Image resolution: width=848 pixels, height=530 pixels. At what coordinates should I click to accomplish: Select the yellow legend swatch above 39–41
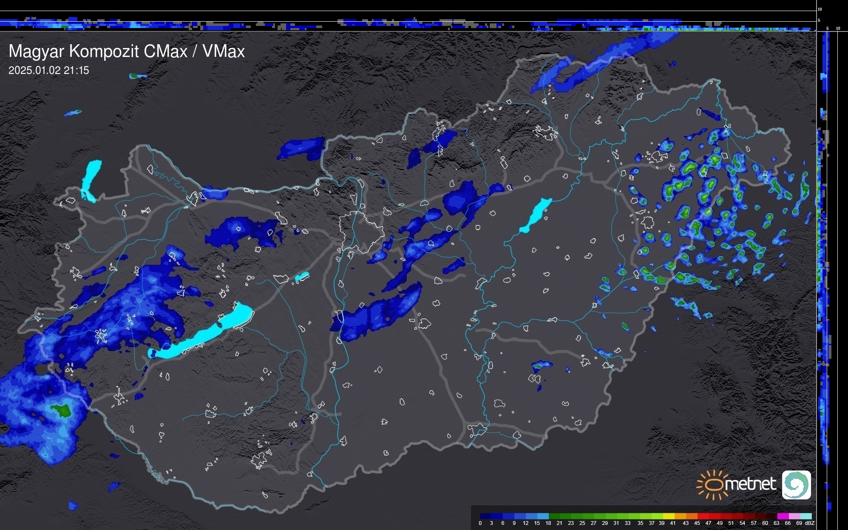tap(669, 516)
